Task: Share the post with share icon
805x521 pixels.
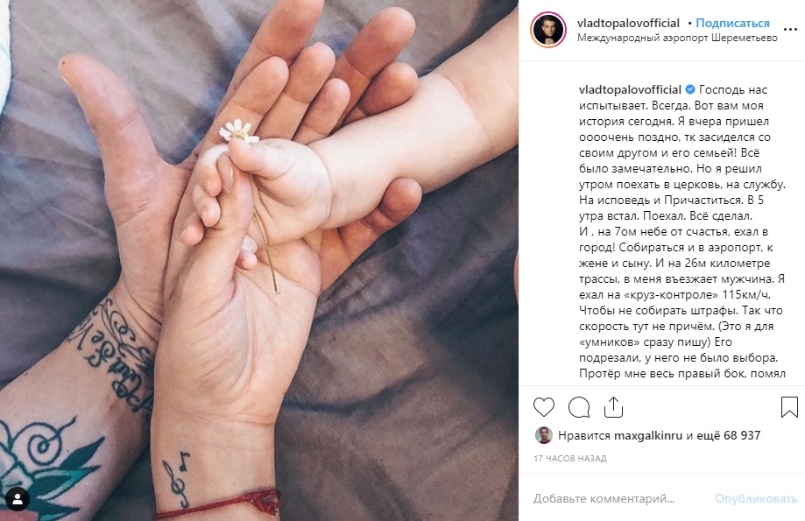Action: click(613, 407)
